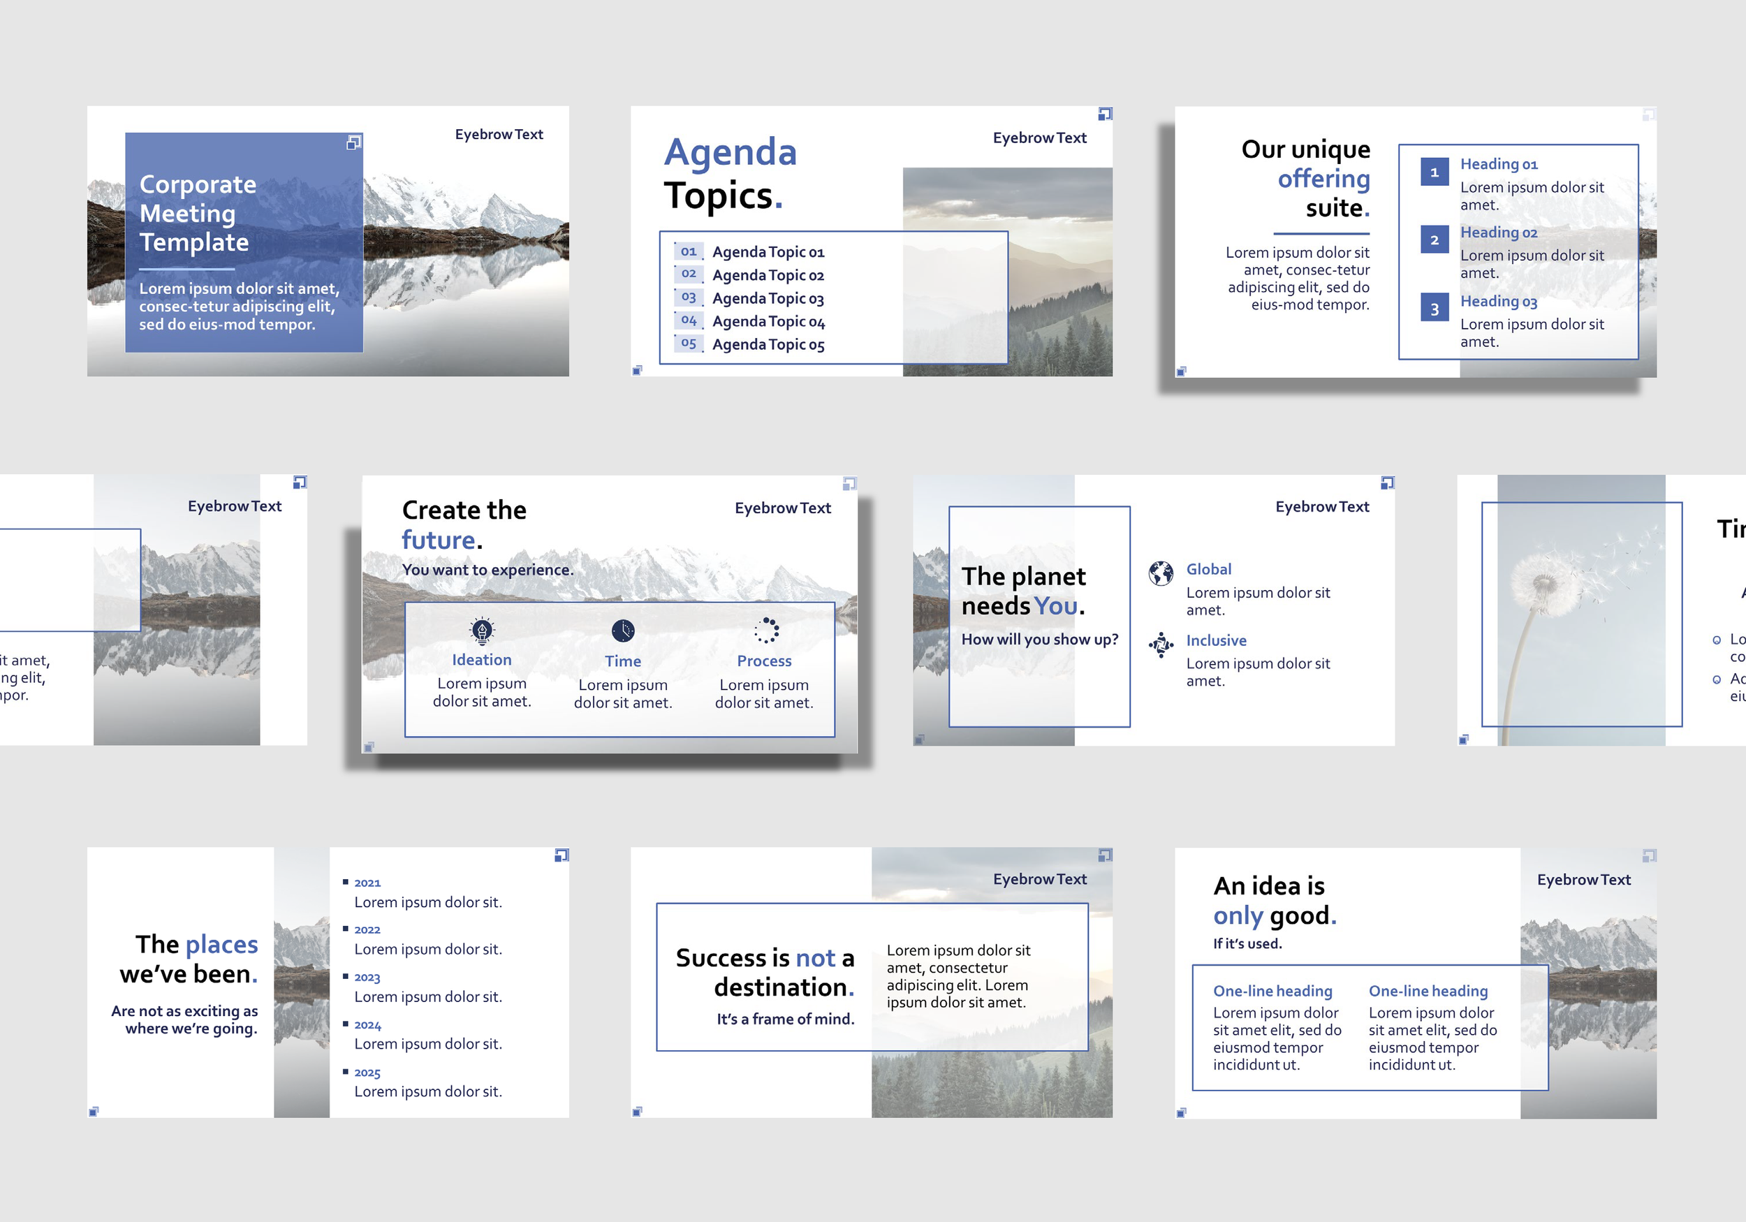Click bottom-left corner icon of Agenda Topics slide
1746x1222 pixels.
point(637,370)
